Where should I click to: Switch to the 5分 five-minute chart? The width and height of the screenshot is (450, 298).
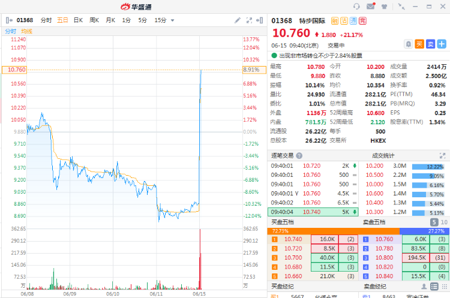142,20
